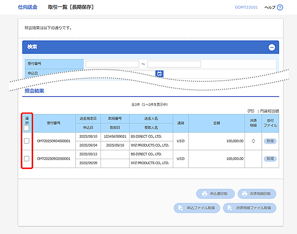Screen dimensions: 297x234
Task: Click the 送金人名 column header
Action: click(x=151, y=118)
